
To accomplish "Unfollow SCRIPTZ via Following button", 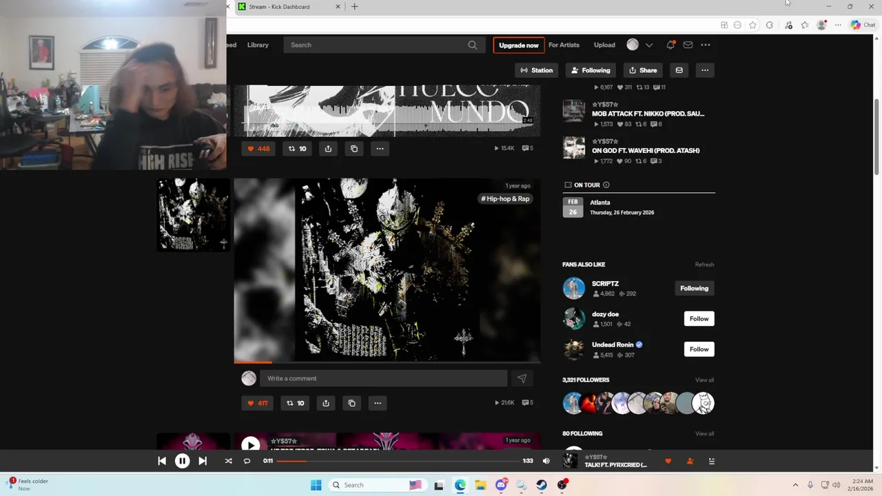I will coord(694,288).
